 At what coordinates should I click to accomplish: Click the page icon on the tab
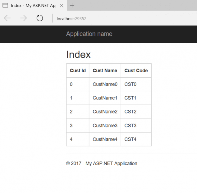[x=5, y=6]
